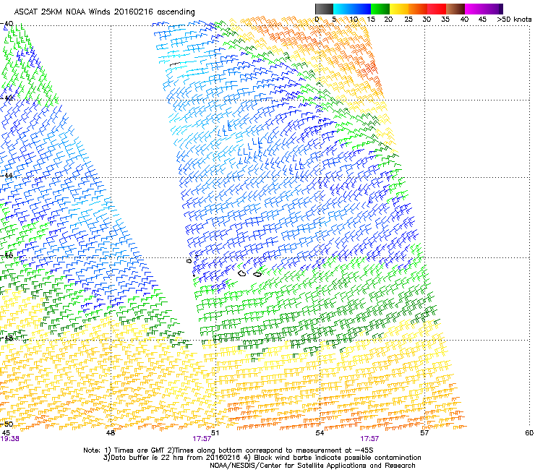Click the note line starting 'Note: 1) Times are GMT'
The image size is (535, 470).
[228, 450]
